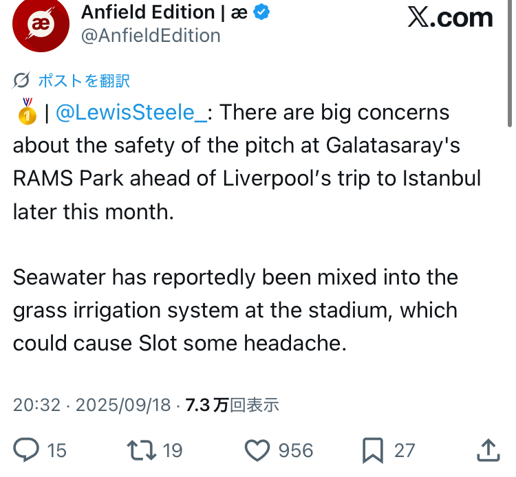This screenshot has height=477, width=516.
Task: Click the translate post icon
Action: [21, 80]
